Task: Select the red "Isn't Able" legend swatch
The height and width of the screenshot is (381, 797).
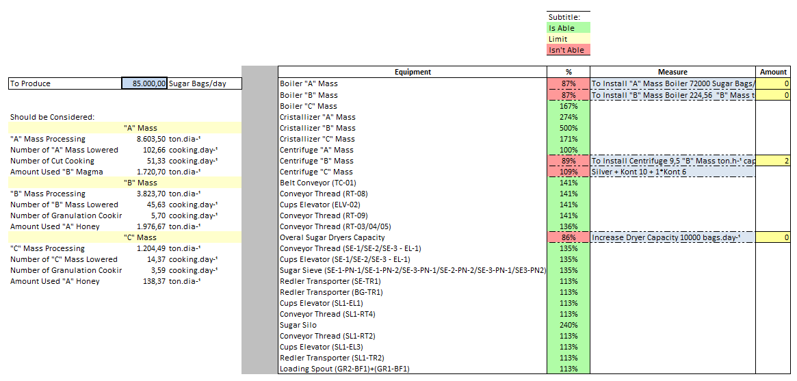Action: pos(568,50)
